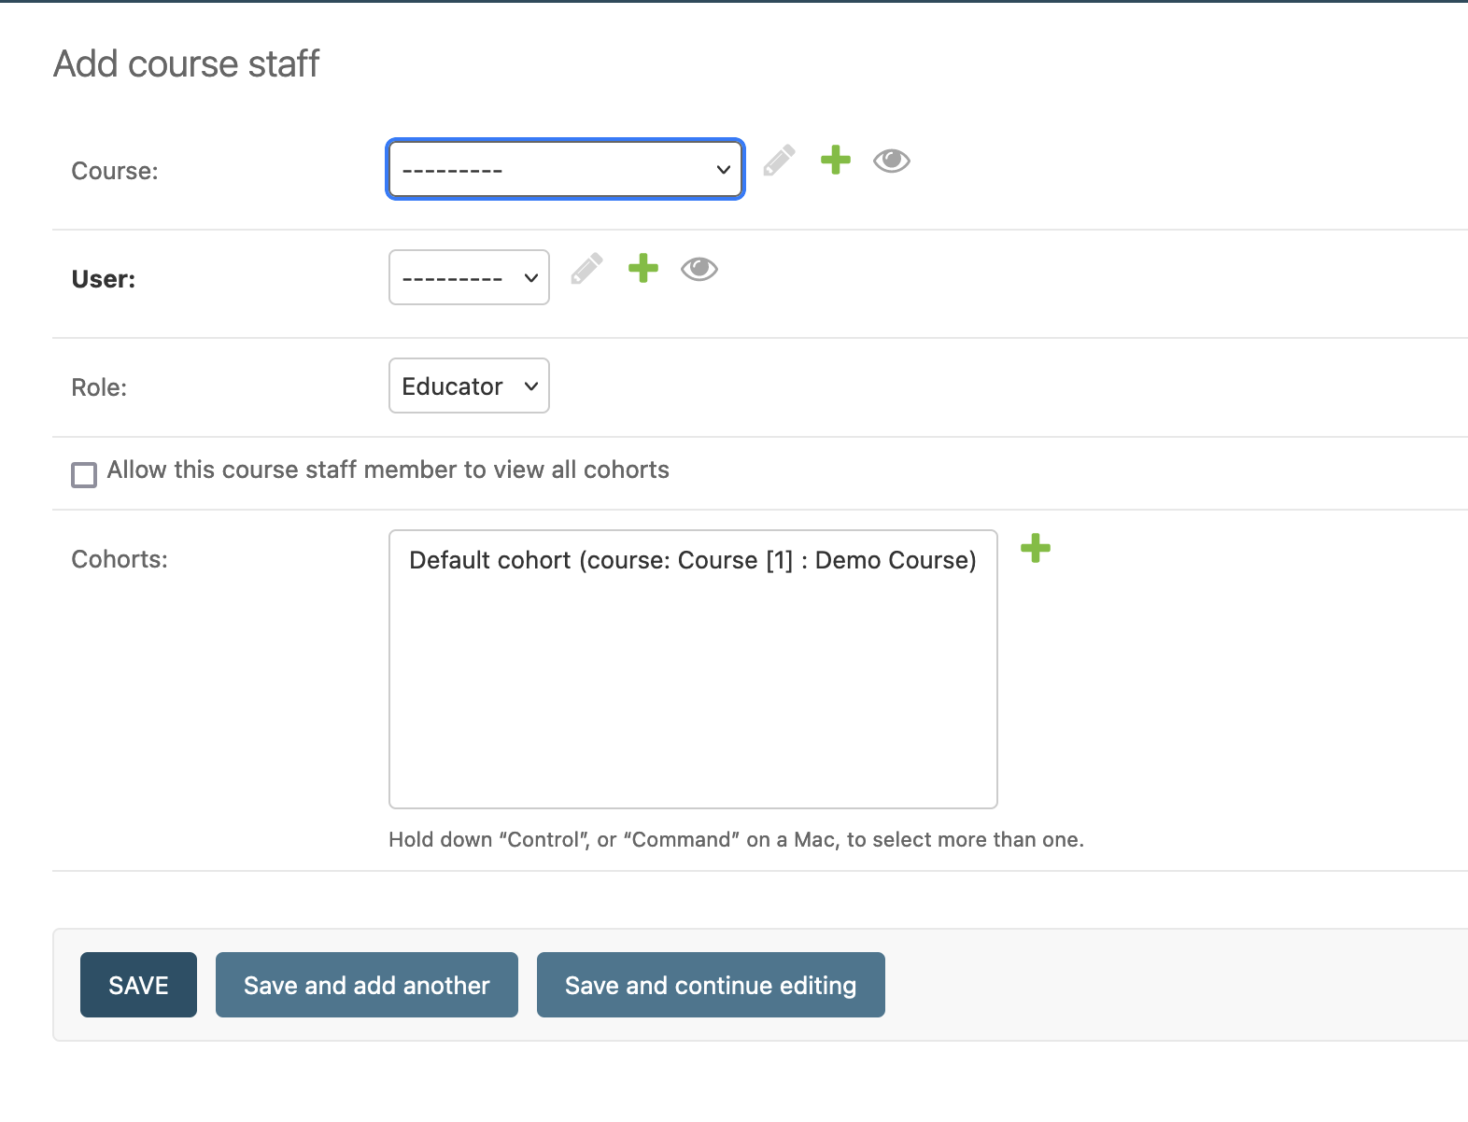Select Default cohort in the Cohorts list
1468x1122 pixels.
tap(692, 560)
